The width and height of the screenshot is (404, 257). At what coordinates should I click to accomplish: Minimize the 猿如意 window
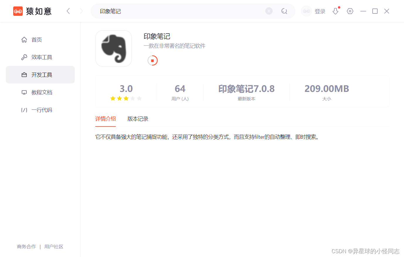tap(363, 11)
